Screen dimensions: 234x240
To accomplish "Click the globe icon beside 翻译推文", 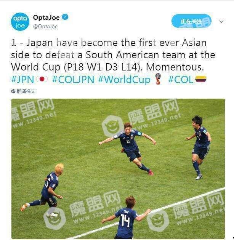I will [x=13, y=91].
